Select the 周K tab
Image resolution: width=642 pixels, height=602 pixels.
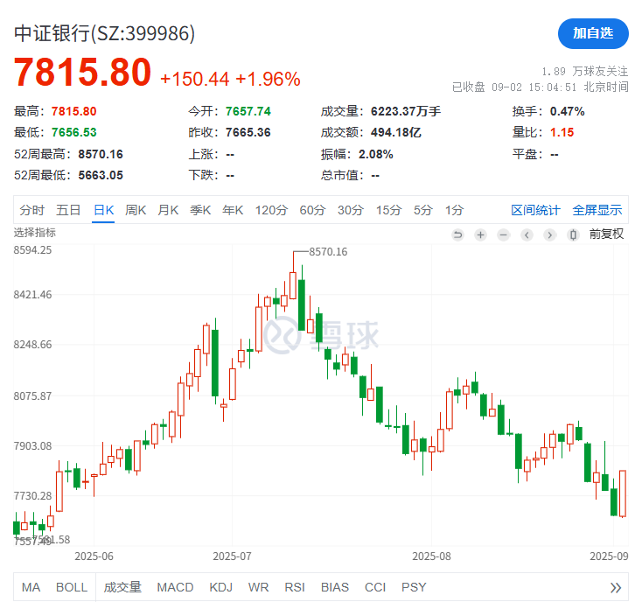[136, 210]
